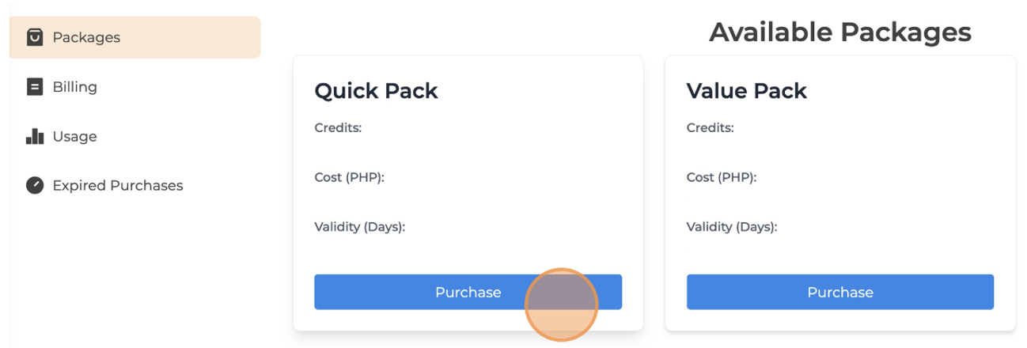
Task: Click the Packages shopping bag icon
Action: pos(35,37)
